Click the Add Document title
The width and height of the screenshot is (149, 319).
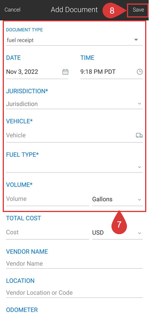tap(74, 10)
